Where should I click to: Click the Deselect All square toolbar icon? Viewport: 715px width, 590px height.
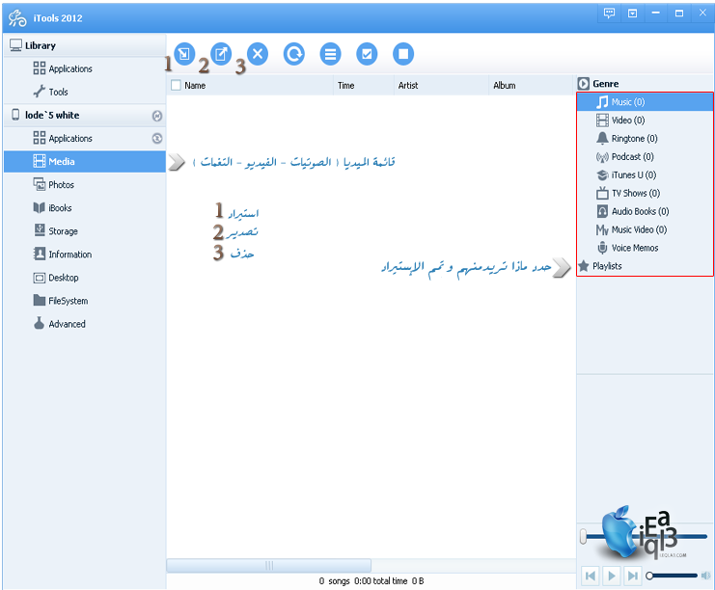pos(404,54)
